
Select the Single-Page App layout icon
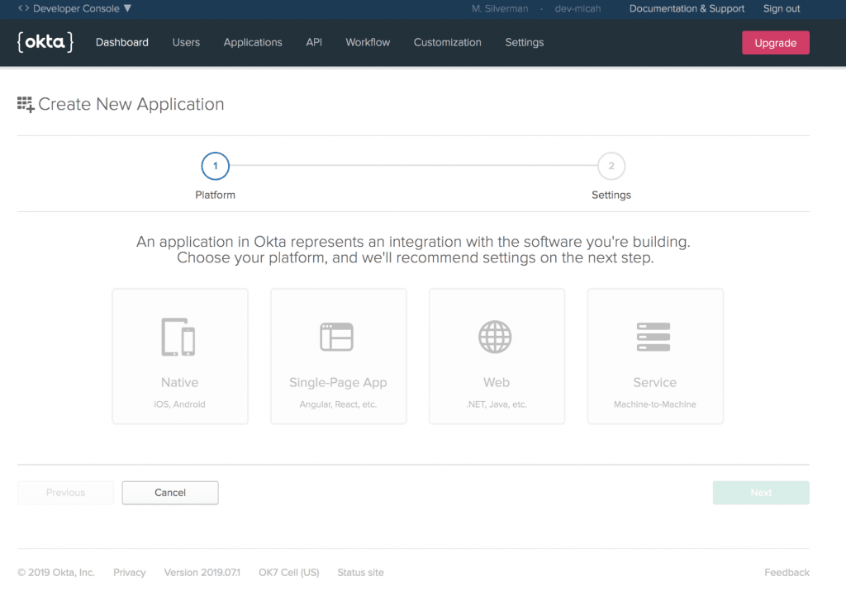(337, 337)
